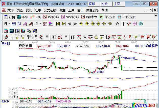Click the yellow diamond shift-right icon
This screenshot has height=108, width=159.
(87, 24)
